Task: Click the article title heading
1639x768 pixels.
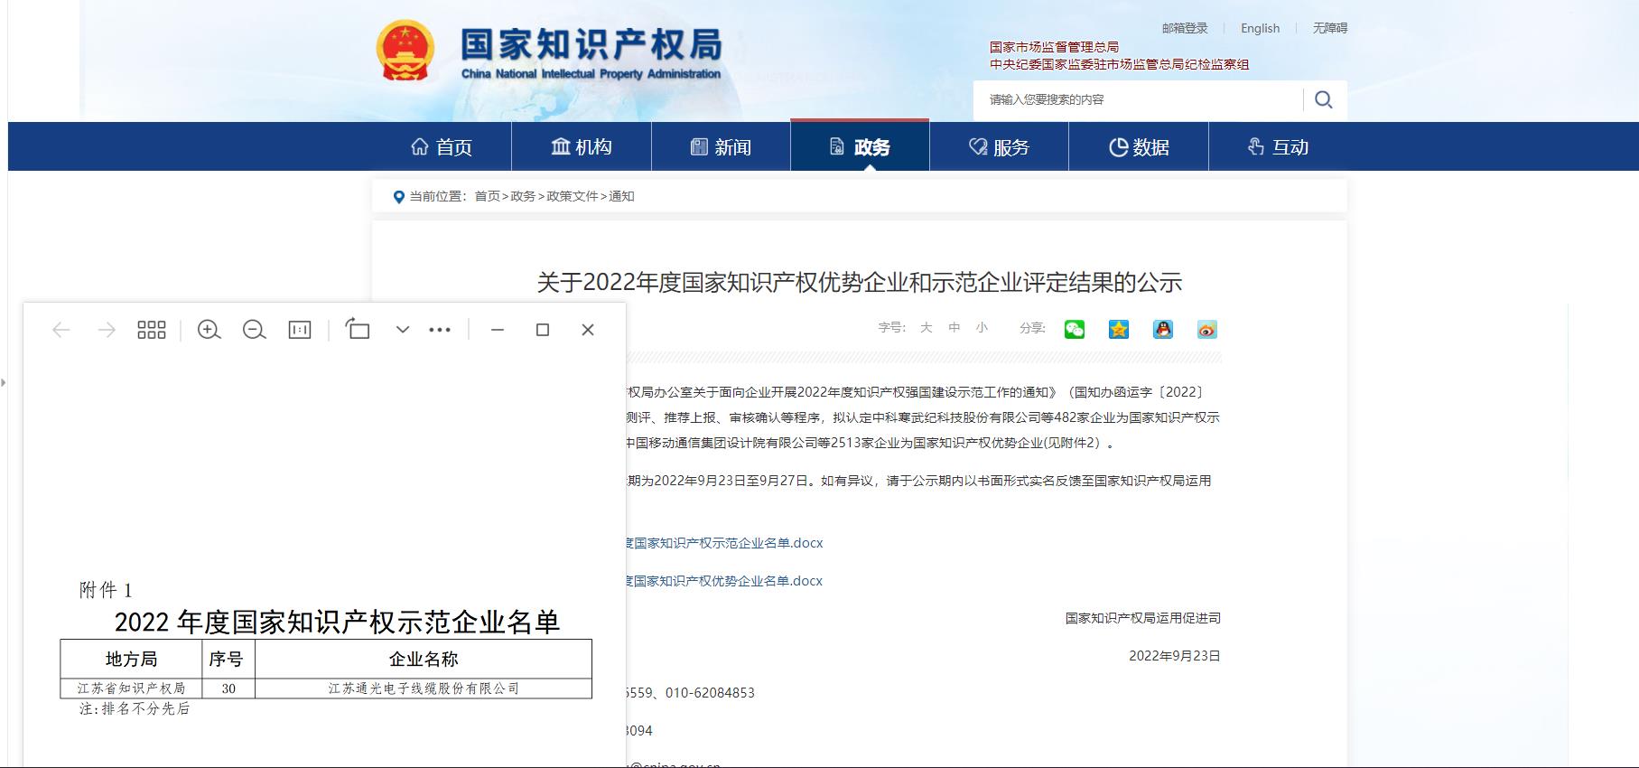Action: coord(860,283)
